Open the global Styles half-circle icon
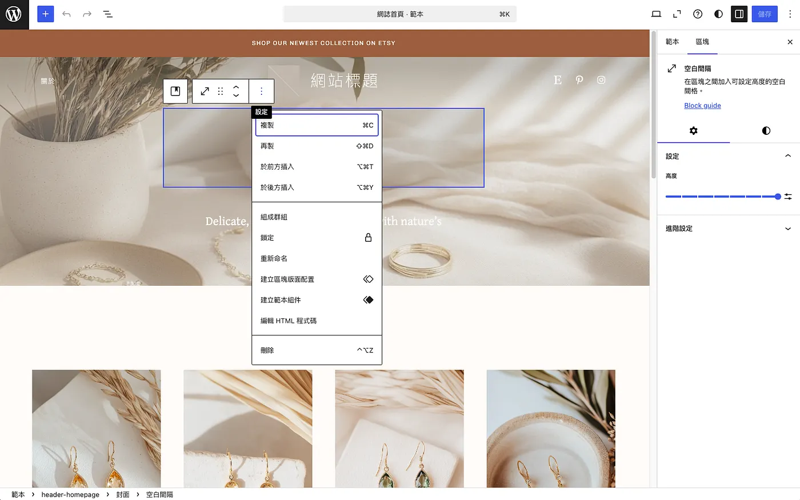800x500 pixels. [x=718, y=14]
